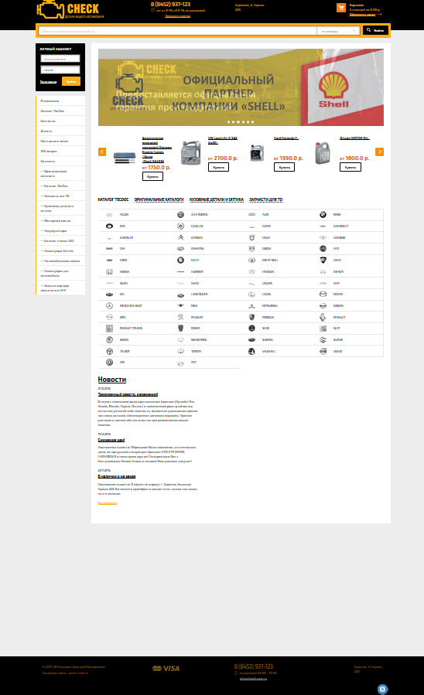Image resolution: width=424 pixels, height=695 pixels.
Task: Click the Volvo brand logo
Action: [x=323, y=351]
